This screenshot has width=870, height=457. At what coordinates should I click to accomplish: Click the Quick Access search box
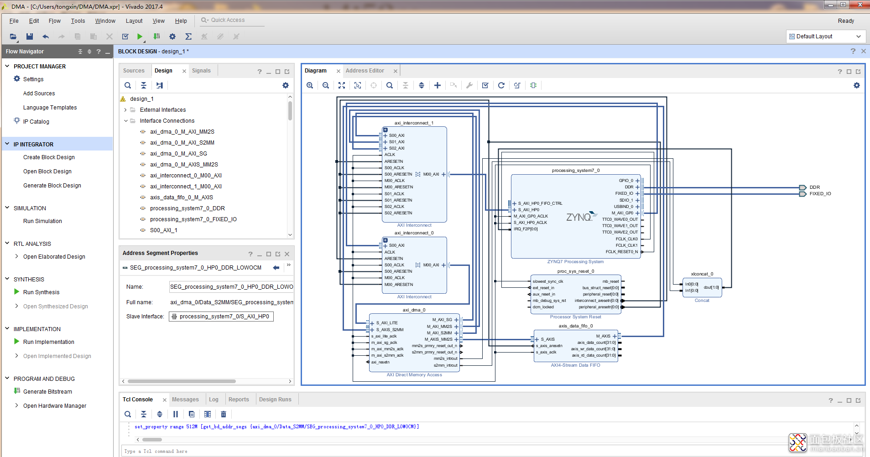[233, 20]
